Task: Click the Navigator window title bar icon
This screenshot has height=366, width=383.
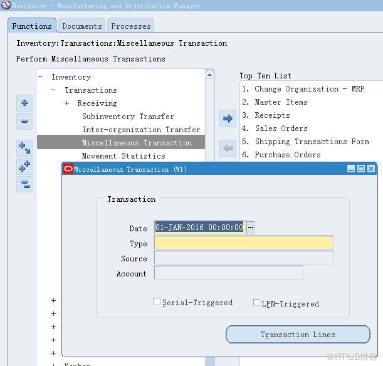Action: 6,5
